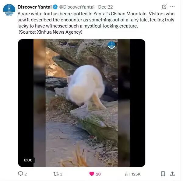Open view analytics bar chart icon

coord(127,174)
